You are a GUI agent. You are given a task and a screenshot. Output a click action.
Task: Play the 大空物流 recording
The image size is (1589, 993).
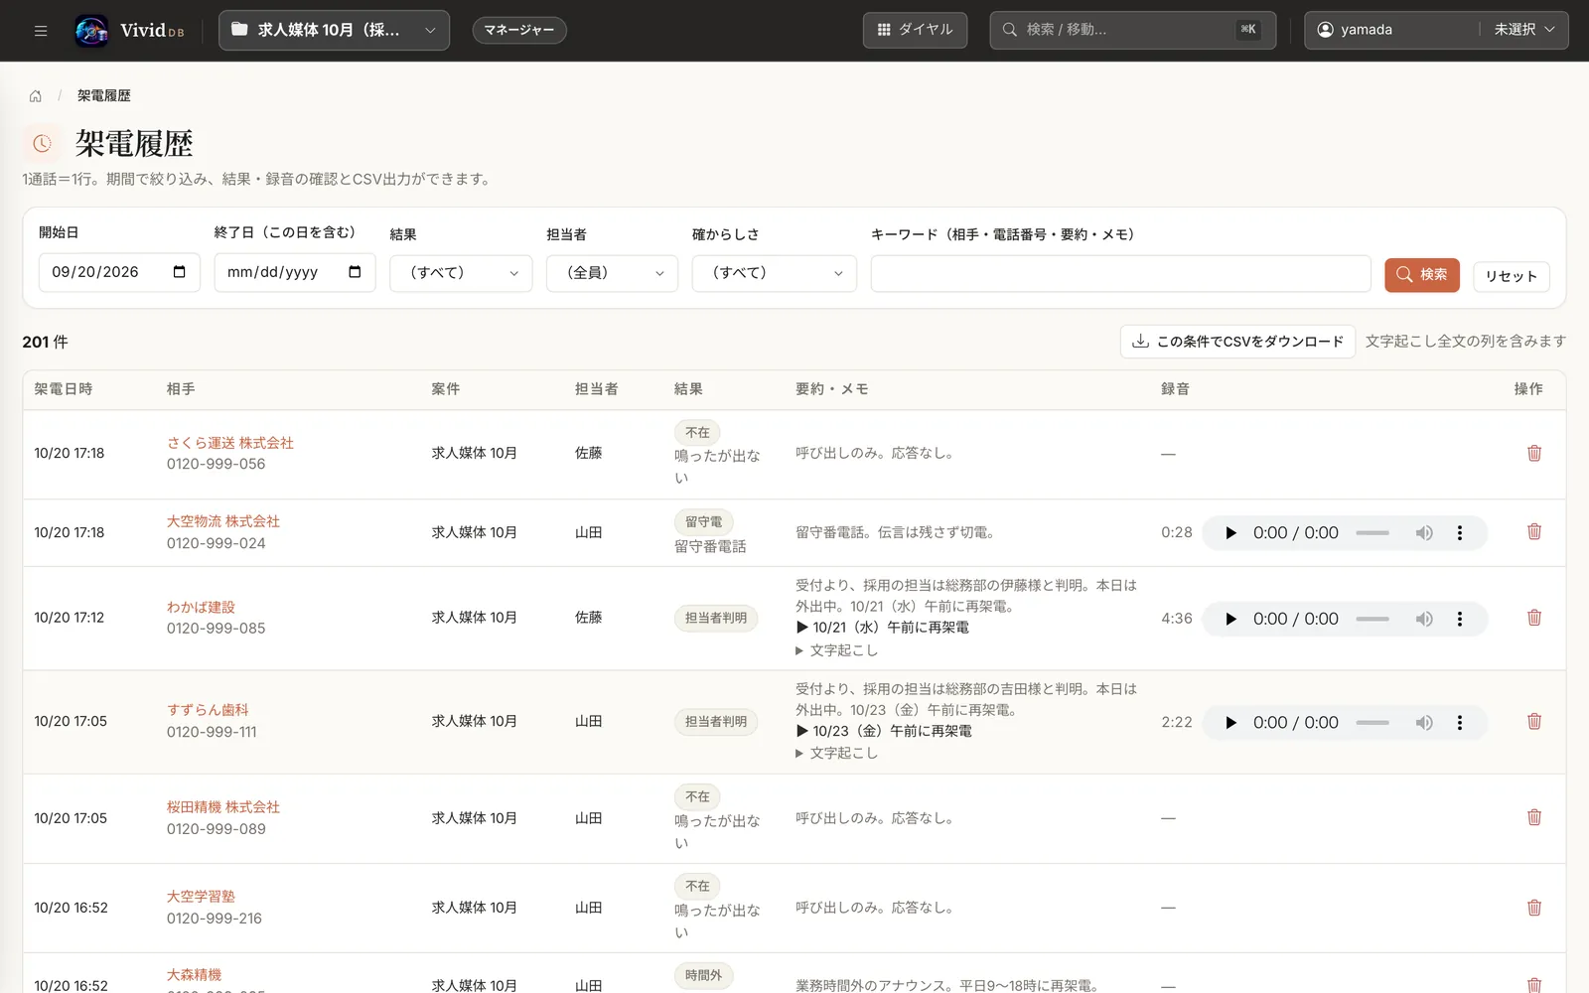pos(1230,533)
